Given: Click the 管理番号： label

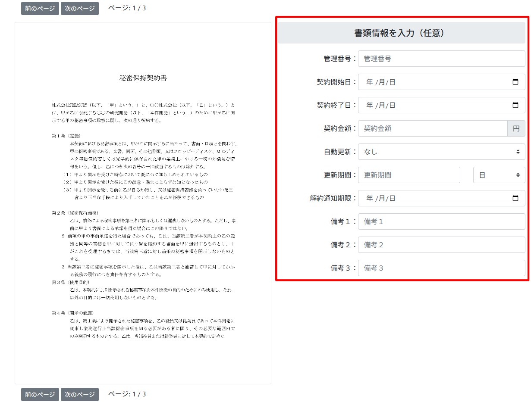Looking at the screenshot, I should coord(340,59).
